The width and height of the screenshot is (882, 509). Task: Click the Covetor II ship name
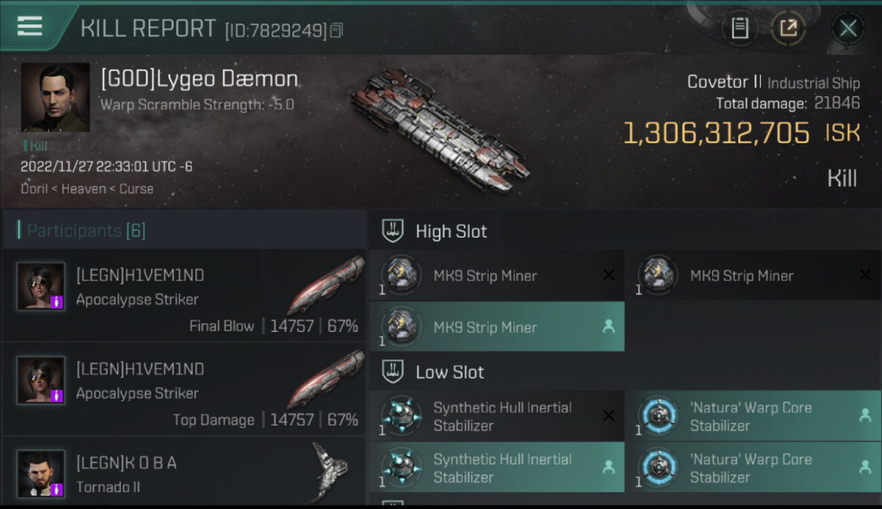tap(724, 82)
